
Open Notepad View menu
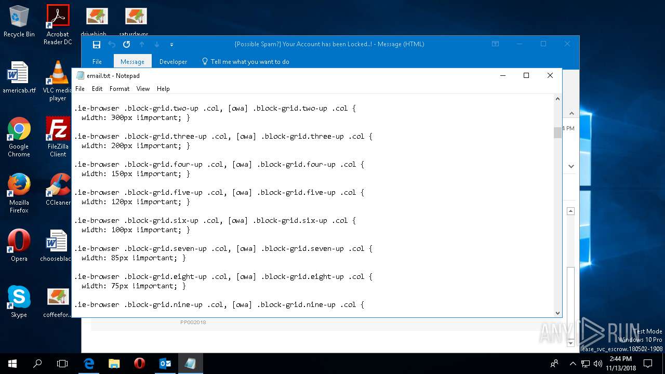point(143,89)
